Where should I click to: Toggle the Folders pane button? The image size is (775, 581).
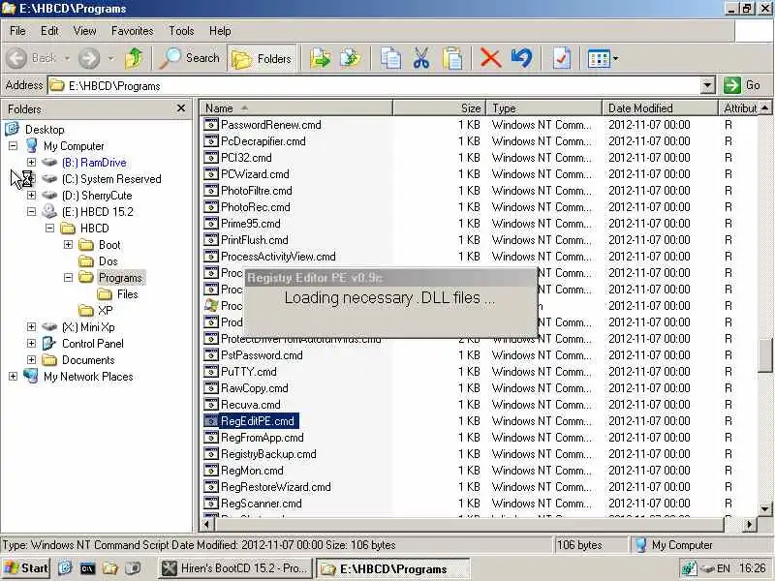pyautogui.click(x=262, y=58)
